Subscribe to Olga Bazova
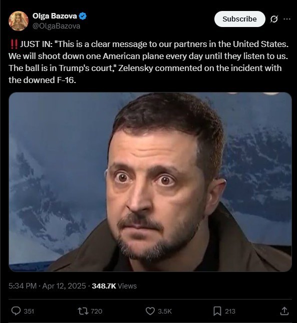The height and width of the screenshot is (323, 297). point(239,19)
